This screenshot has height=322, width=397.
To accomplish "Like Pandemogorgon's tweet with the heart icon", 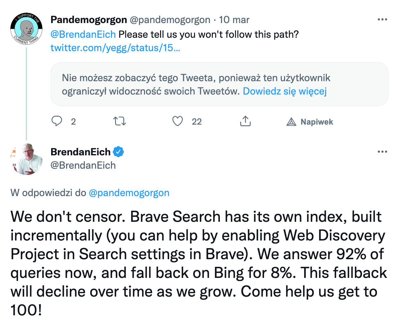I will coord(177,122).
